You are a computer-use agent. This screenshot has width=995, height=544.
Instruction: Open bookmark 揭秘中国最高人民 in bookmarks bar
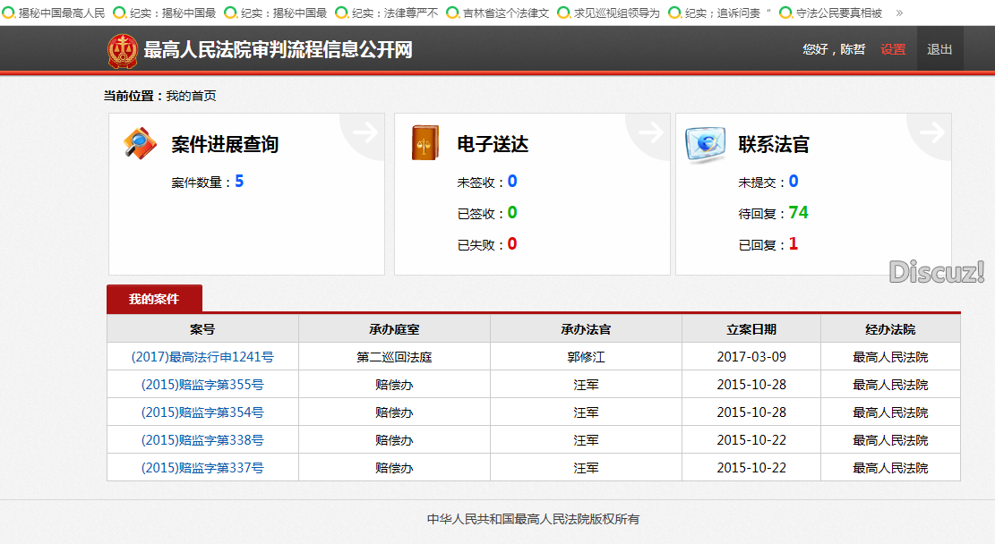[x=54, y=13]
